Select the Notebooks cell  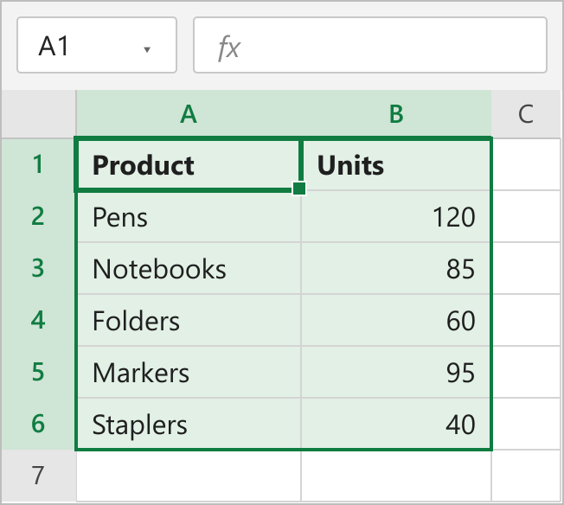[189, 268]
